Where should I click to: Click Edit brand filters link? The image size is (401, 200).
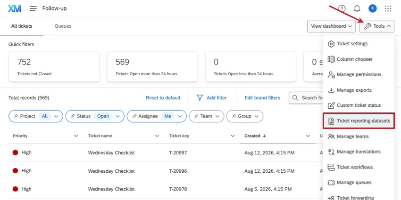tap(262, 98)
